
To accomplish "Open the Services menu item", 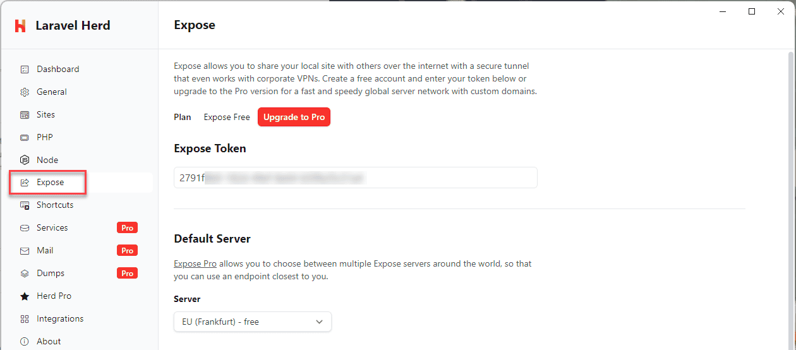I will tap(52, 228).
